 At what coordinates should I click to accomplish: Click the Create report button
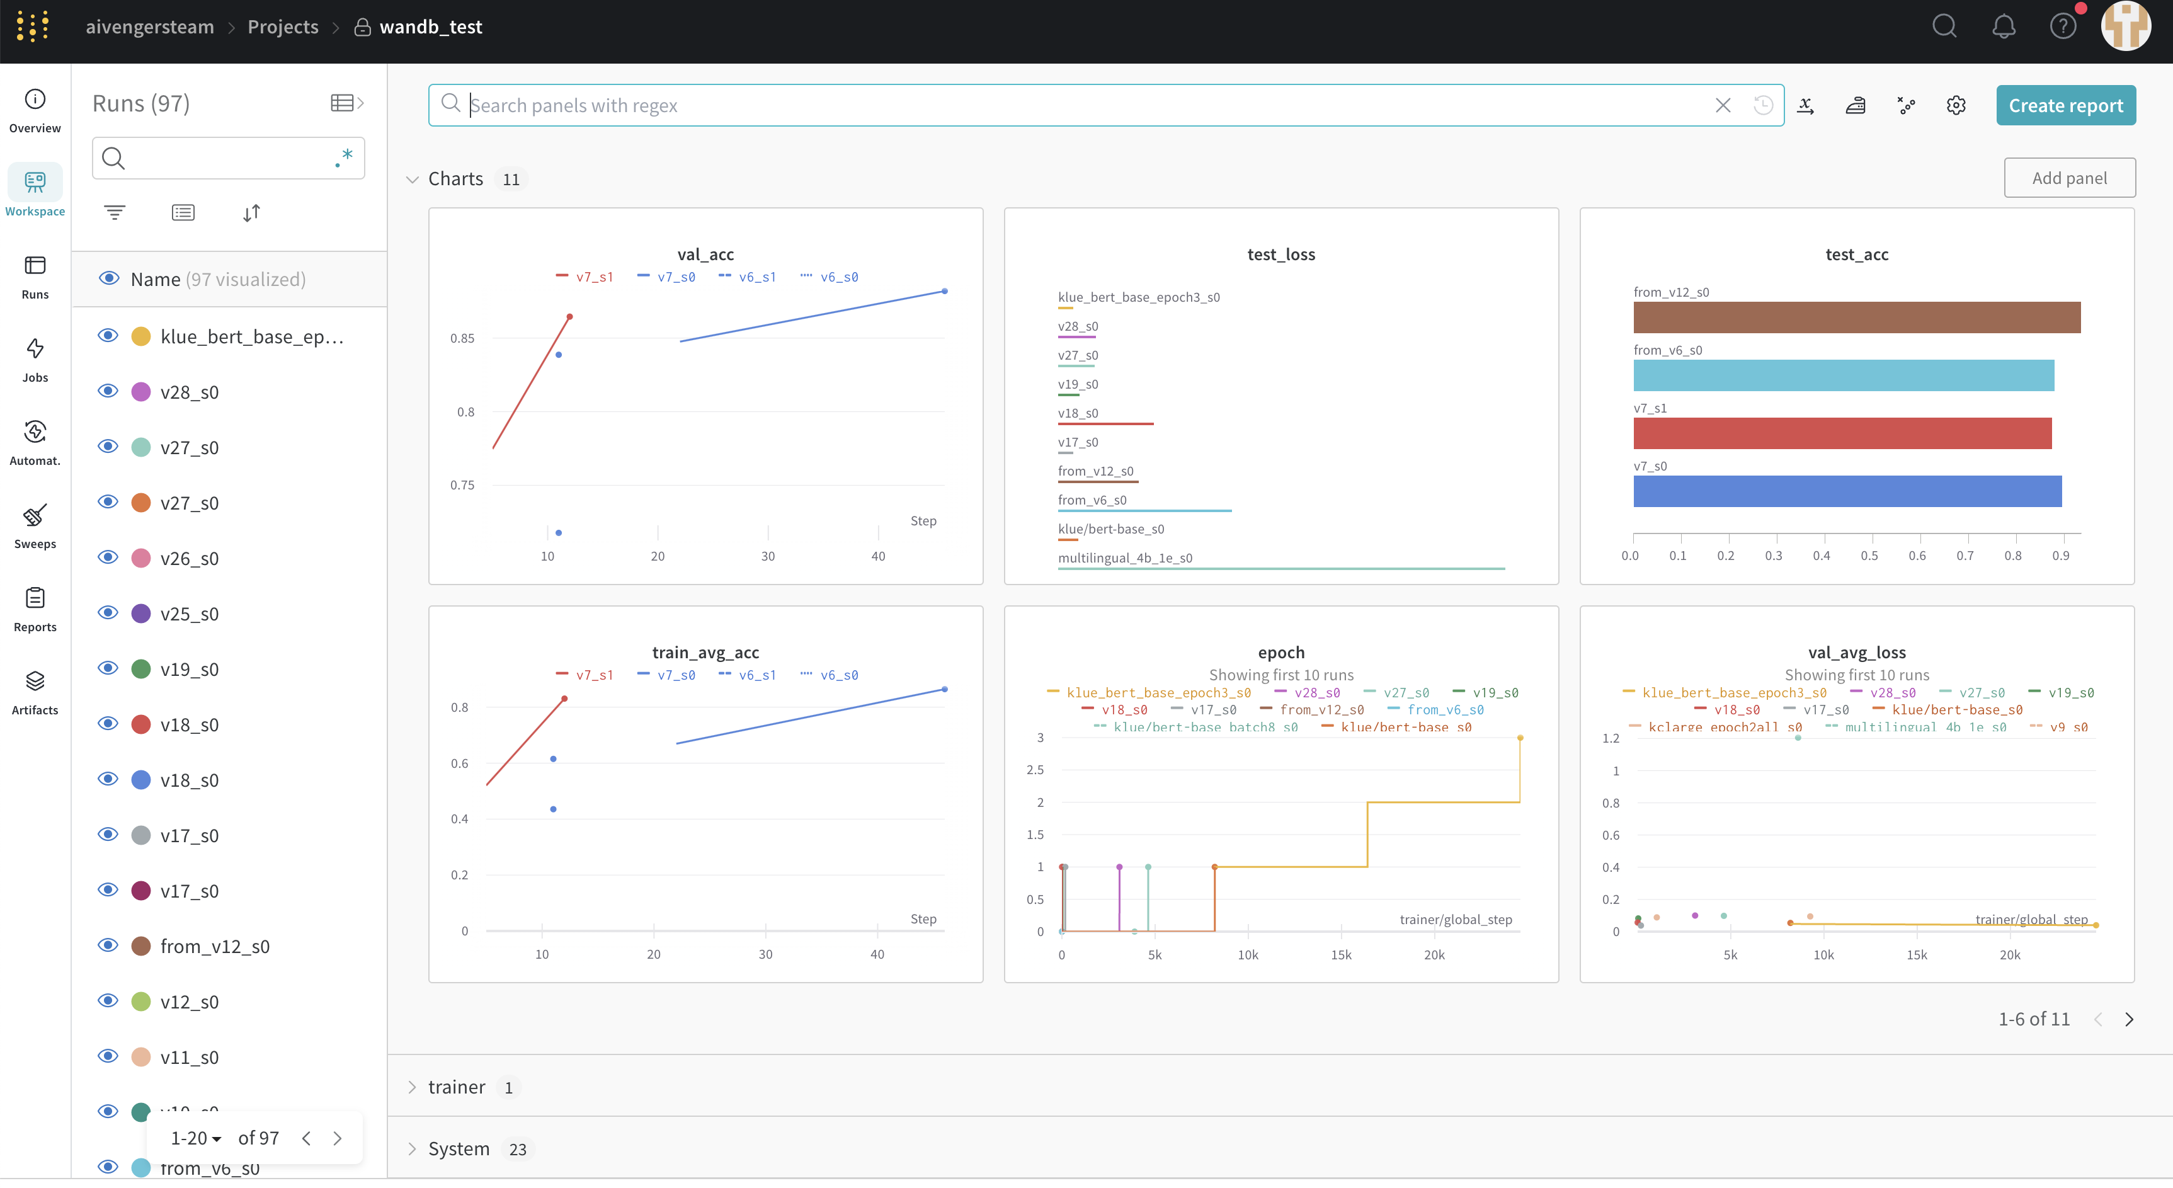[x=2065, y=105]
